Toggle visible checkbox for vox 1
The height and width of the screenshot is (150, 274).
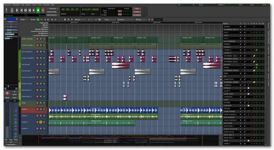241,33
